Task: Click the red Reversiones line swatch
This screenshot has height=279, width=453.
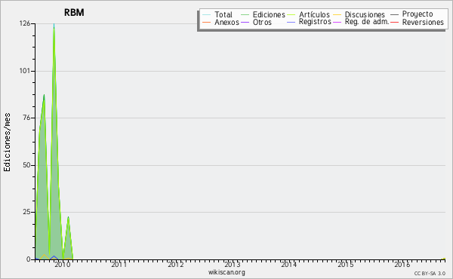Action: tap(394, 22)
